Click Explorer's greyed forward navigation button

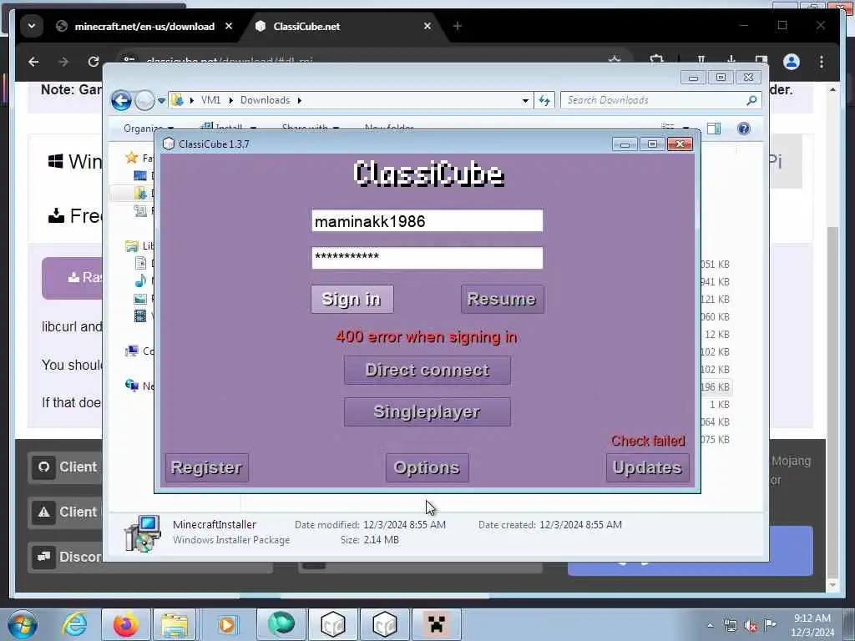click(144, 100)
